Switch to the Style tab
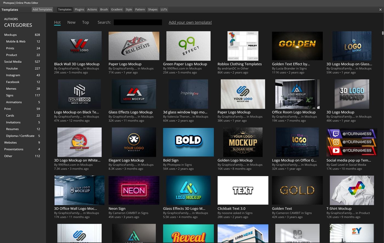This screenshot has width=384, height=243. pyautogui.click(x=129, y=9)
